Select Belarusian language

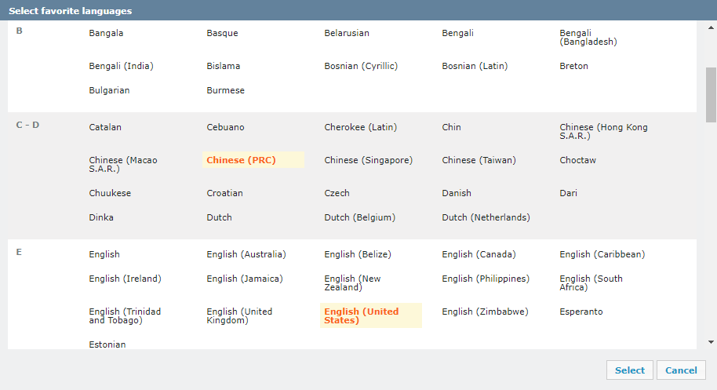(x=346, y=33)
